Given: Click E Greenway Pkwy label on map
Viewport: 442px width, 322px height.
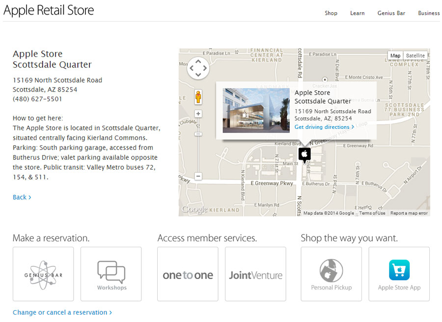Looking at the screenshot, I should pos(272,183).
